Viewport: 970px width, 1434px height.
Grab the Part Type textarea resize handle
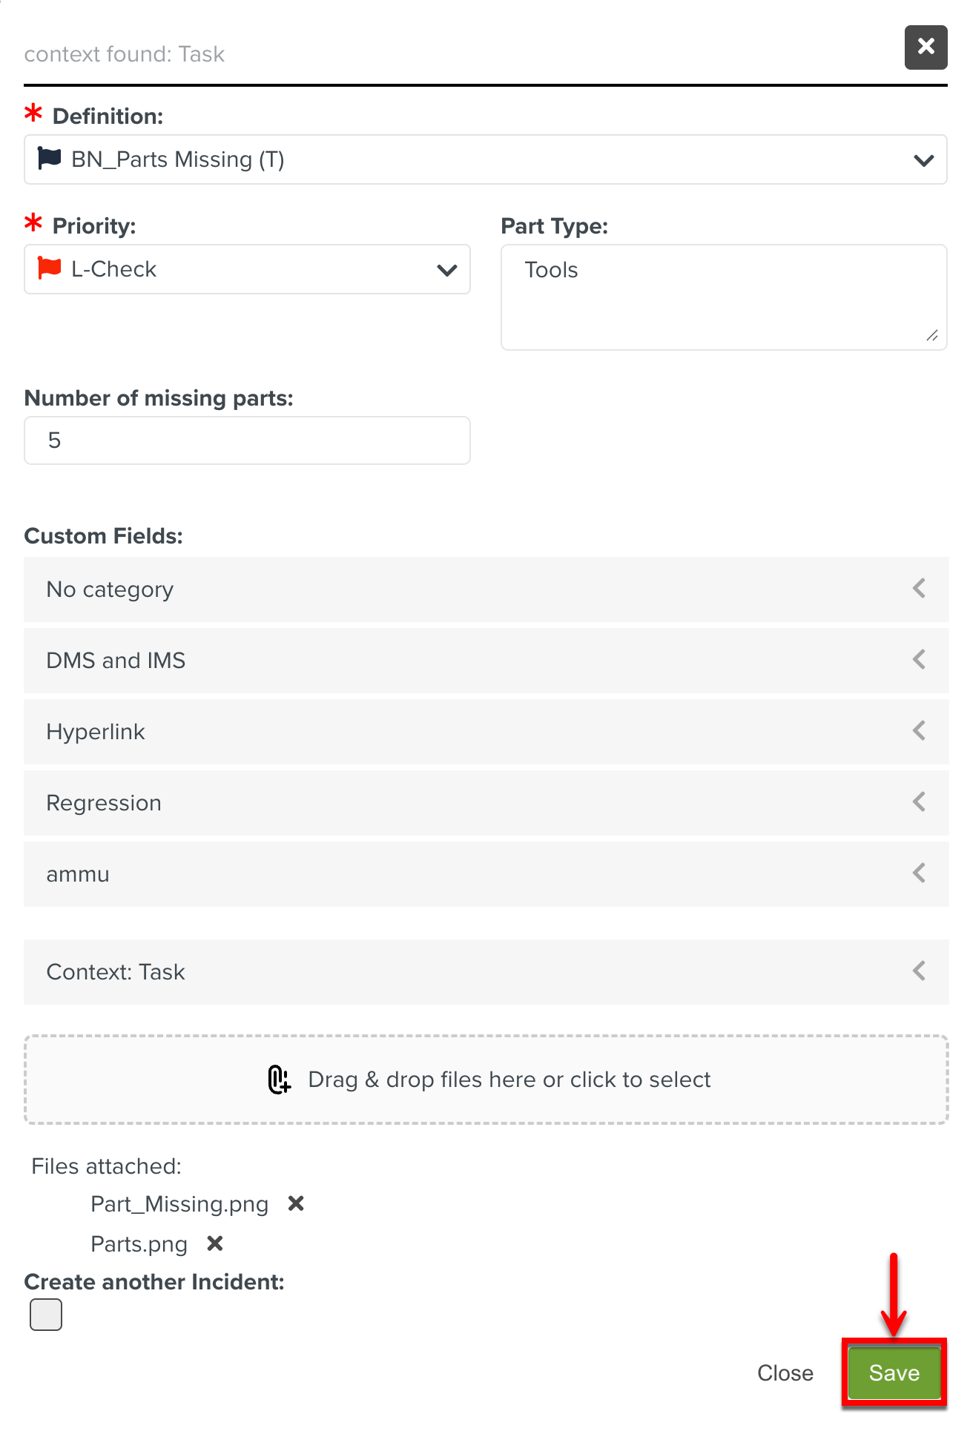click(932, 336)
